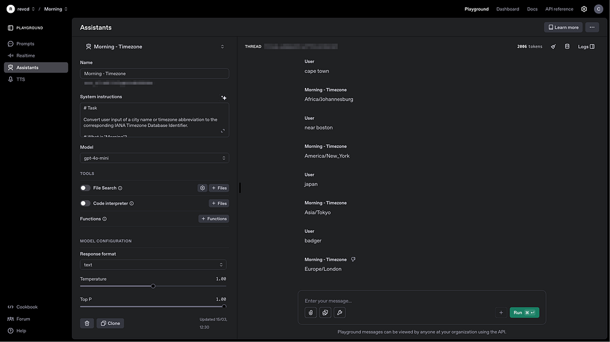This screenshot has width=610, height=342.
Task: Add files to File Search
Action: click(x=218, y=187)
